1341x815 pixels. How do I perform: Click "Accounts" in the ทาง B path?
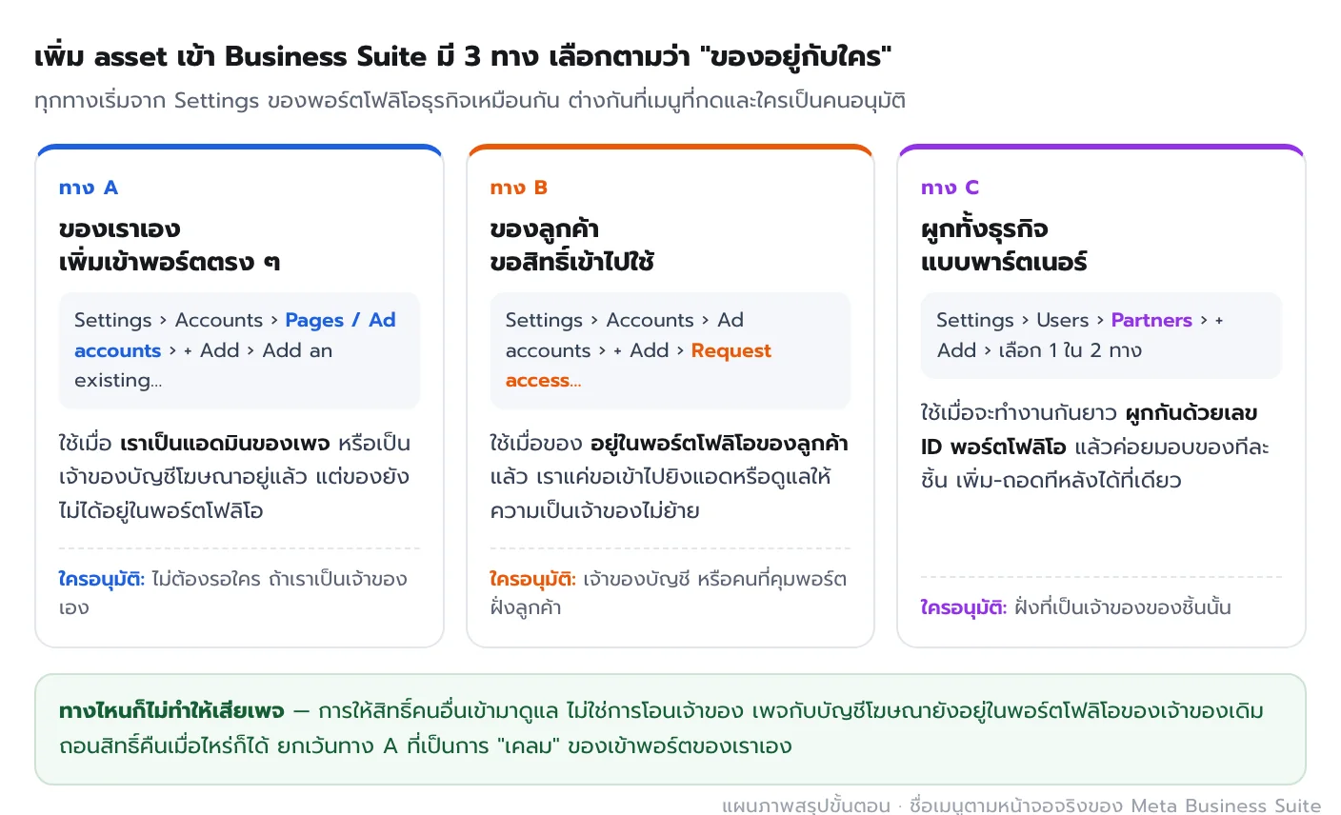[x=650, y=320]
